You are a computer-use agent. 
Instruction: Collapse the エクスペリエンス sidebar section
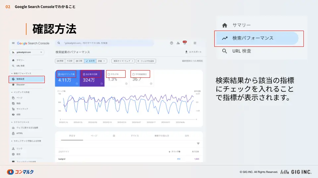(x=20, y=122)
